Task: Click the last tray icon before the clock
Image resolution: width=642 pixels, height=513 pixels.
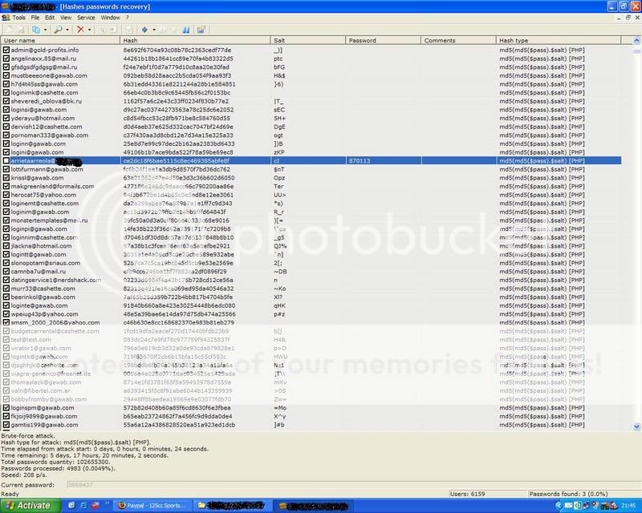Action: [614, 506]
